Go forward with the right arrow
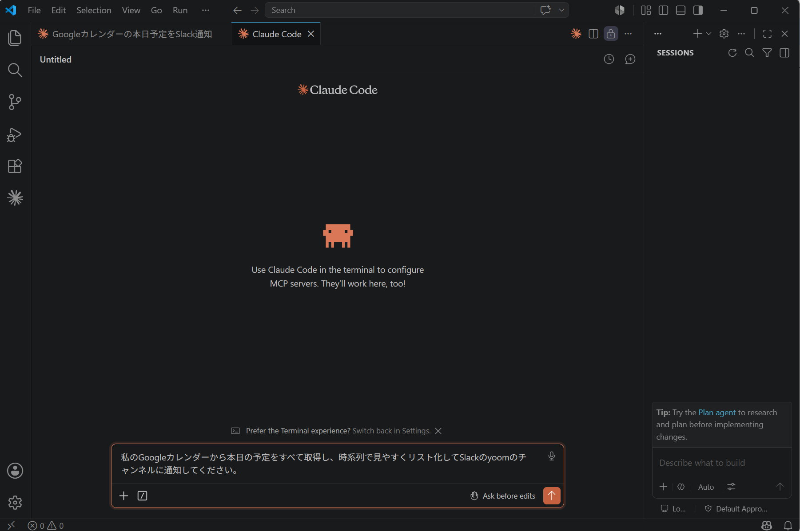Image resolution: width=800 pixels, height=531 pixels. (255, 10)
